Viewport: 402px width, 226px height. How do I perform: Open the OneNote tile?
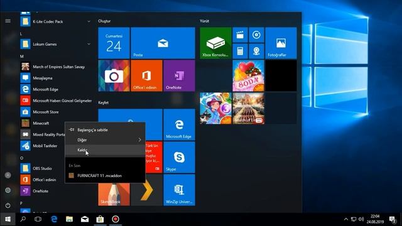pos(179,75)
